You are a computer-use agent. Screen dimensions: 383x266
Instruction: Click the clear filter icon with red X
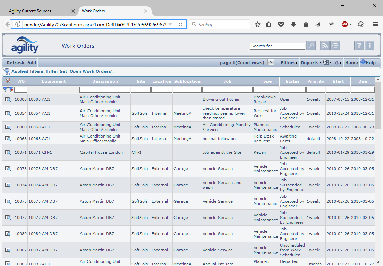pos(11,90)
